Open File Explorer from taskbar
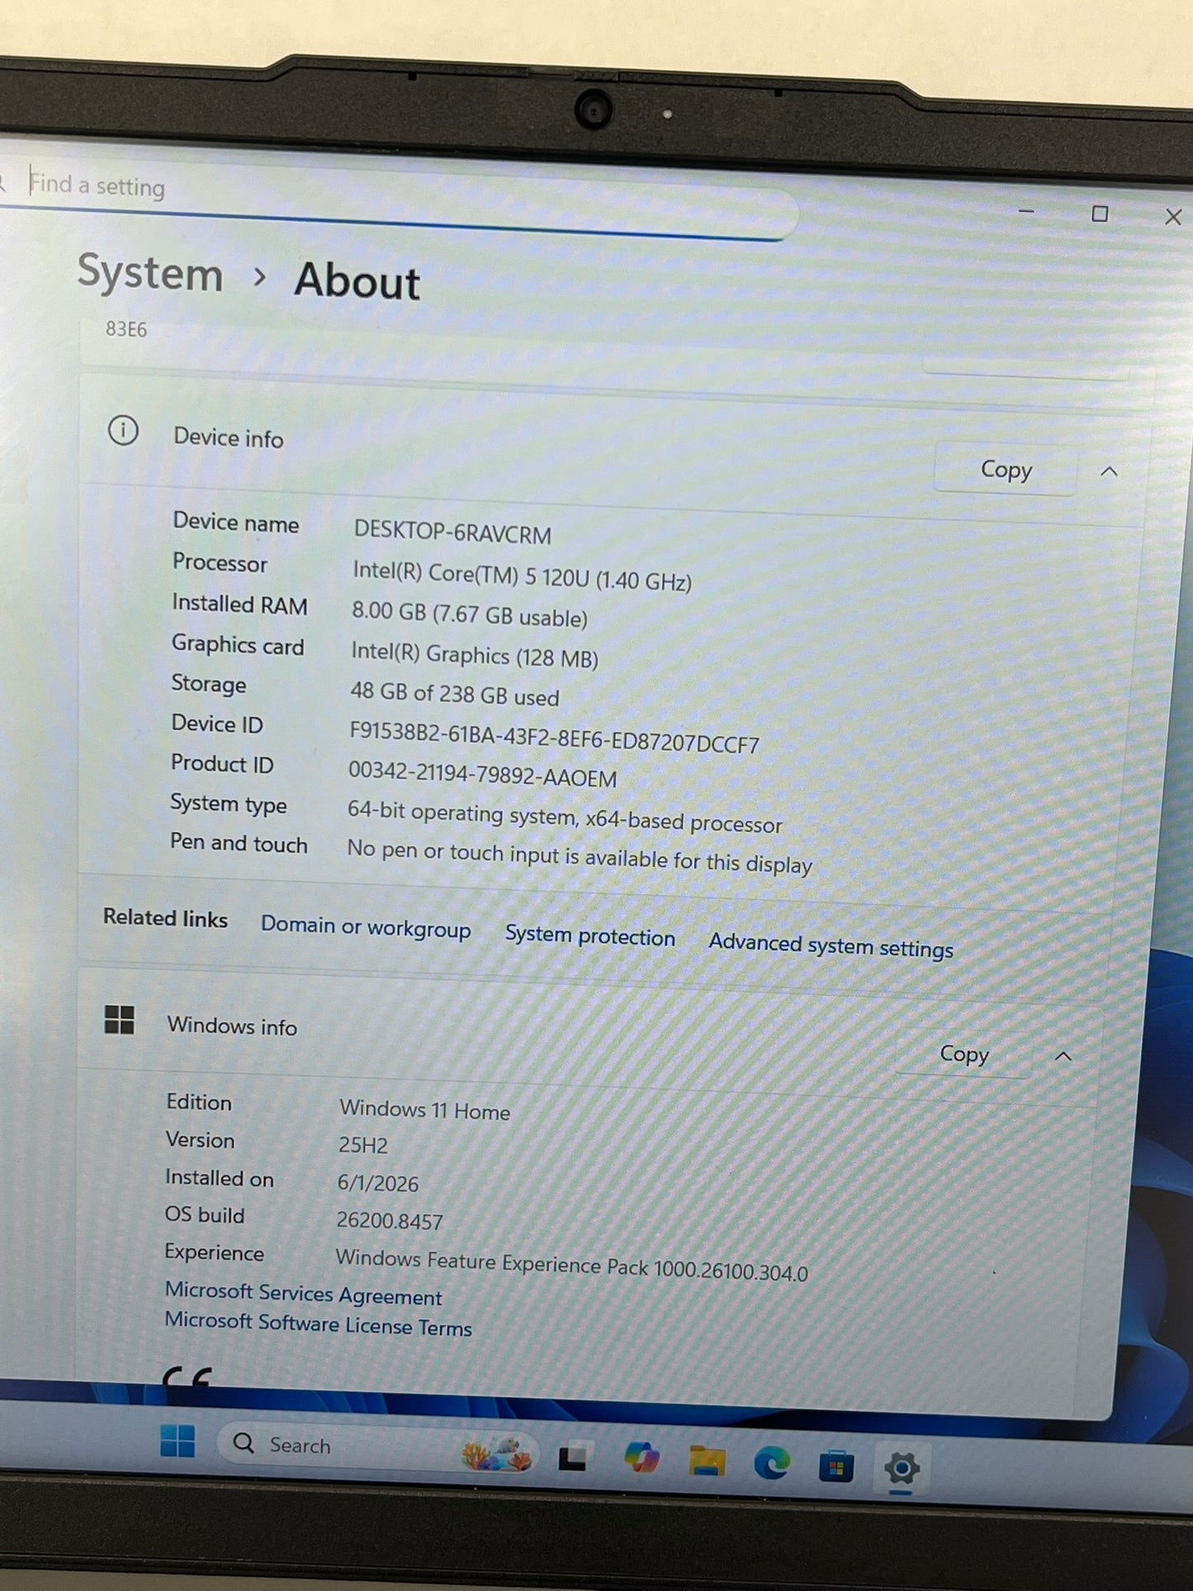This screenshot has width=1193, height=1591. coord(707,1461)
